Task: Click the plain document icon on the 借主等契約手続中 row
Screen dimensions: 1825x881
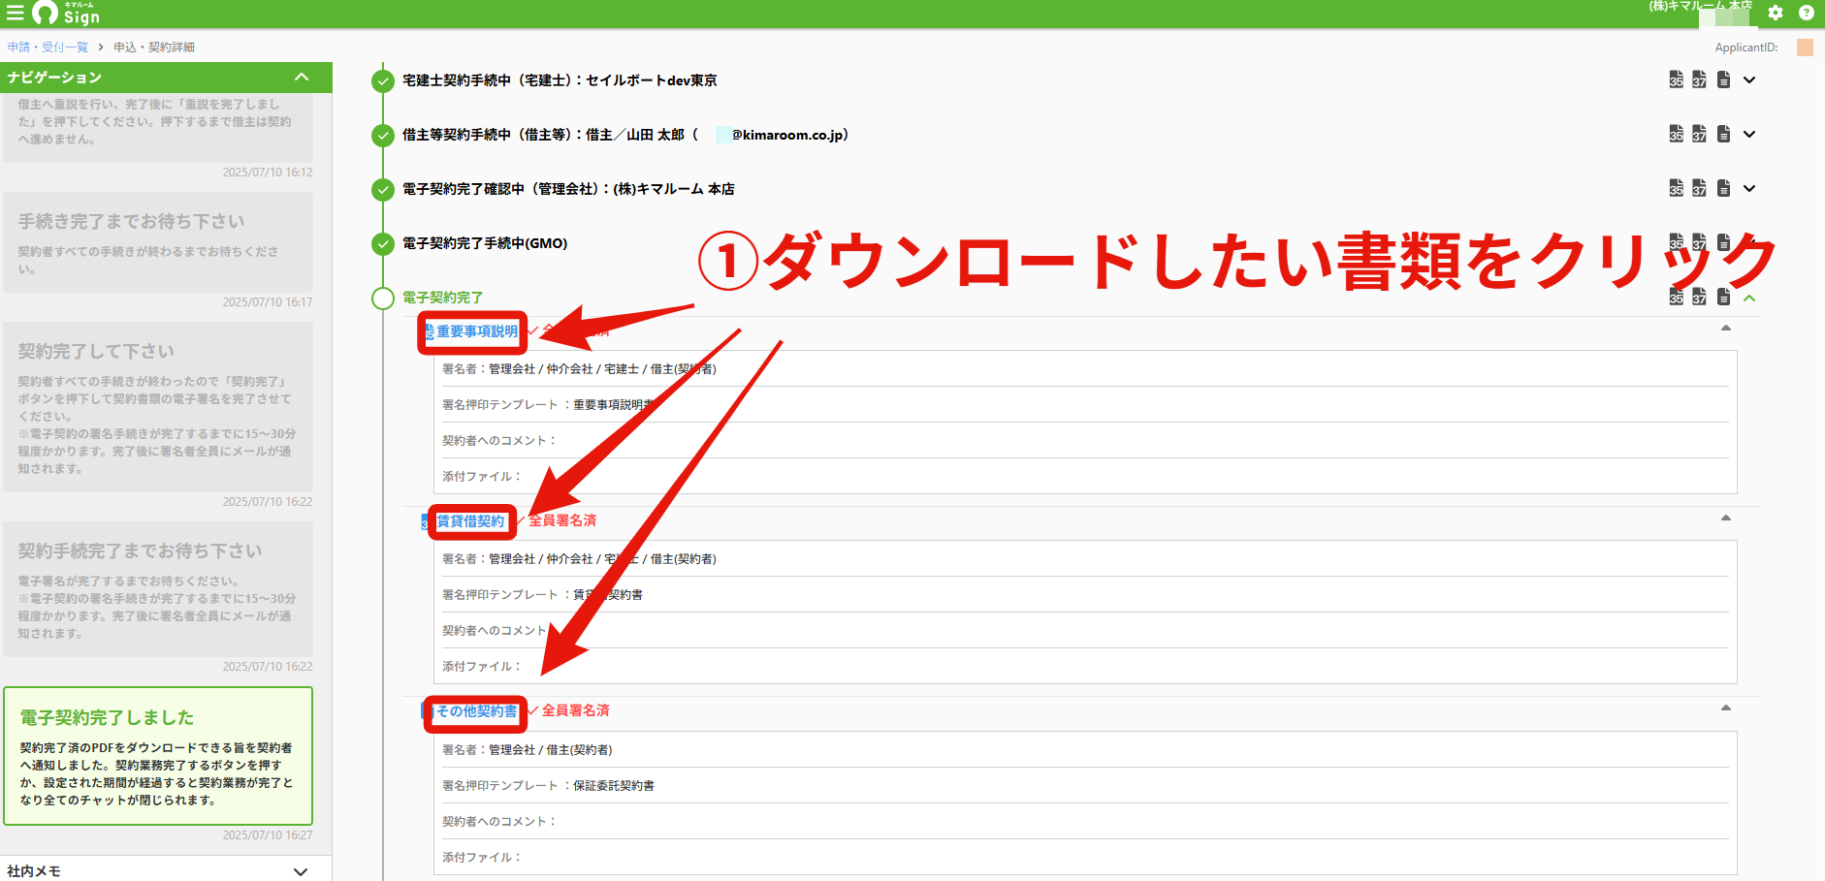Action: (x=1723, y=134)
